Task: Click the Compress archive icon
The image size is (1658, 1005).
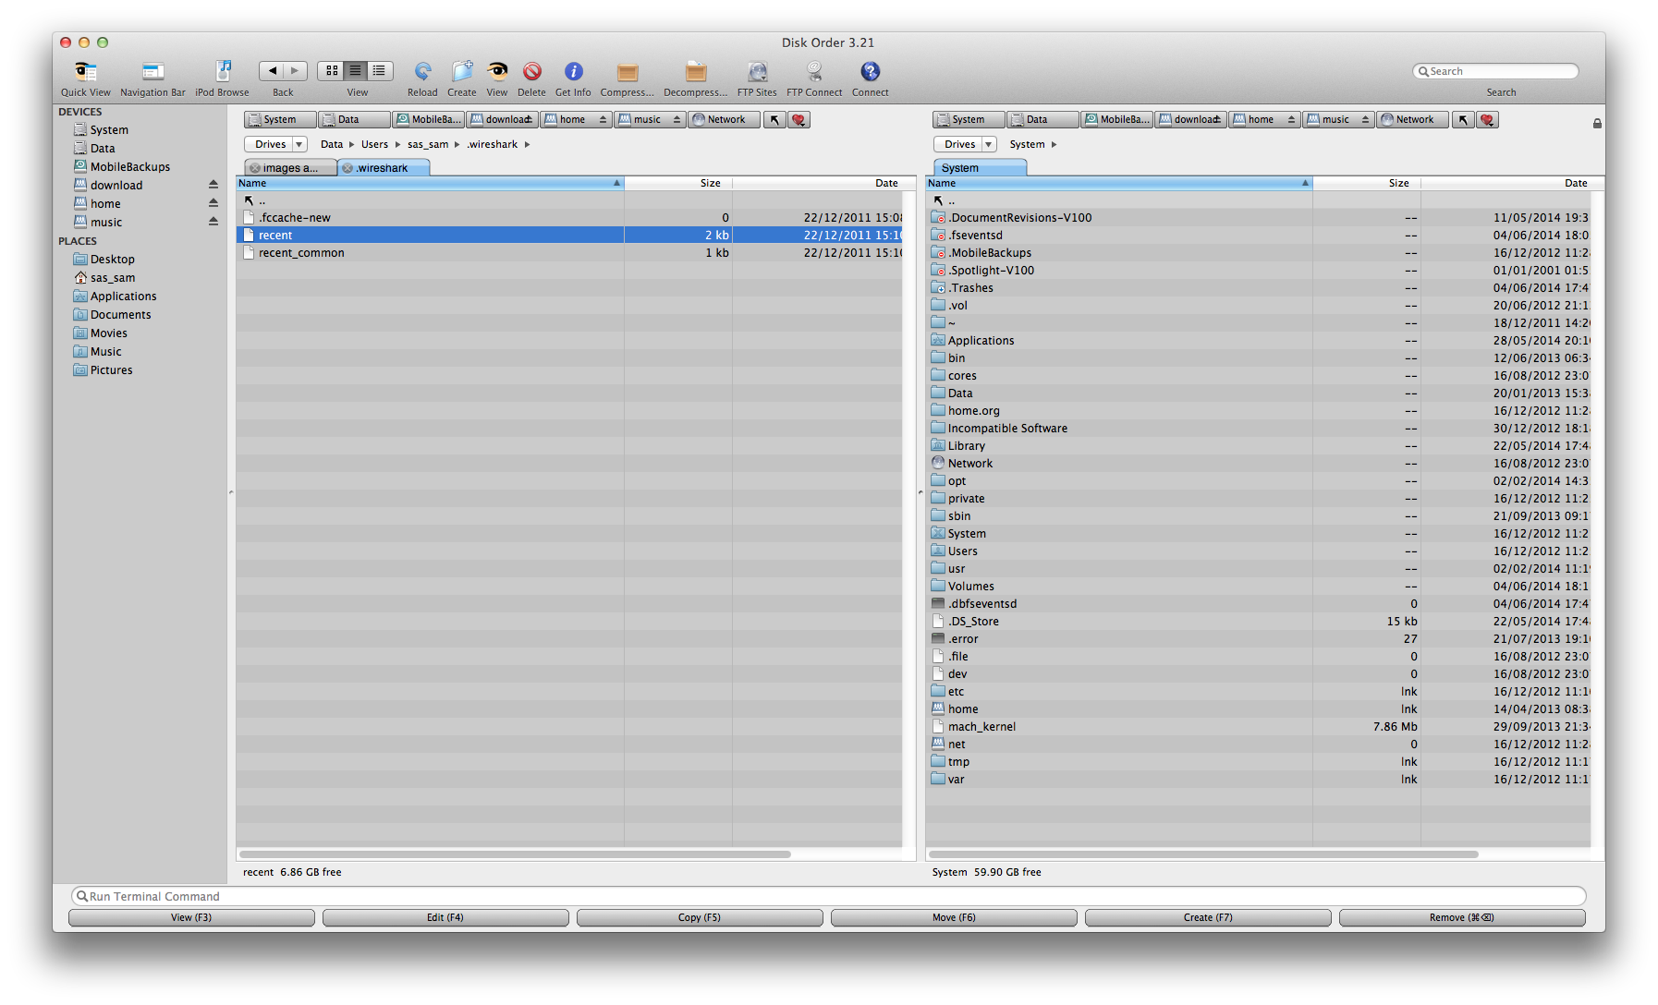Action: 627,72
